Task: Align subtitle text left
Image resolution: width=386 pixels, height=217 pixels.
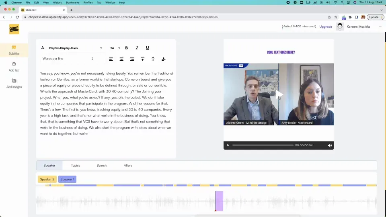Action: click(x=111, y=59)
